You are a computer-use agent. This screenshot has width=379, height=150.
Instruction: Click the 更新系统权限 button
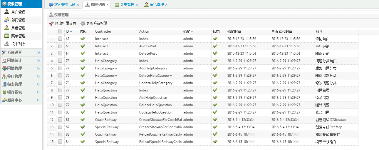94,23
